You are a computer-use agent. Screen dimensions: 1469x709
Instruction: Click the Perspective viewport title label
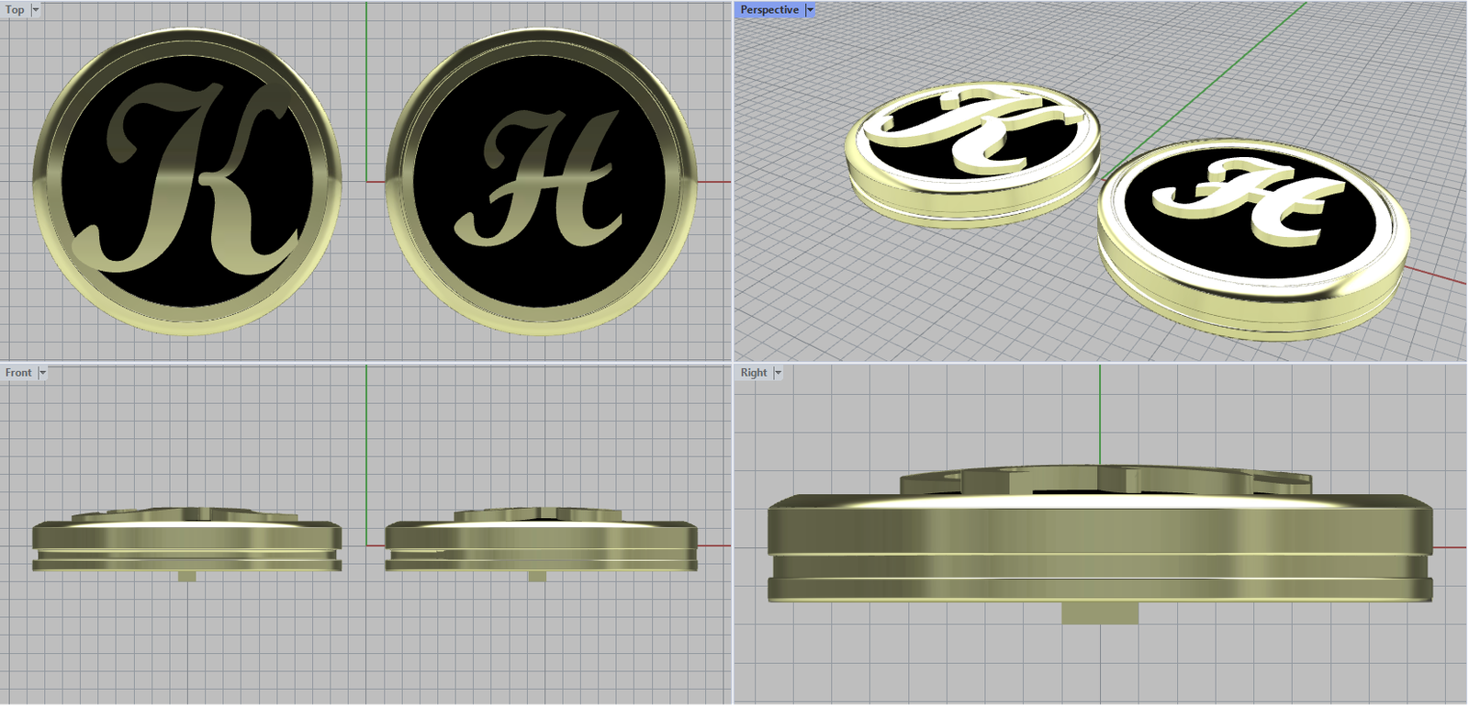[x=769, y=10]
